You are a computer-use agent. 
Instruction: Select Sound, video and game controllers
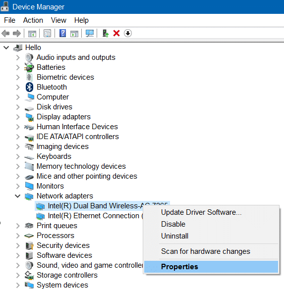[x=90, y=265]
